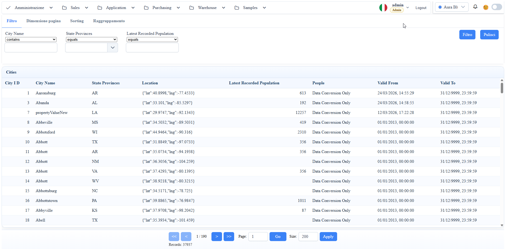Click the Logout link

[421, 8]
